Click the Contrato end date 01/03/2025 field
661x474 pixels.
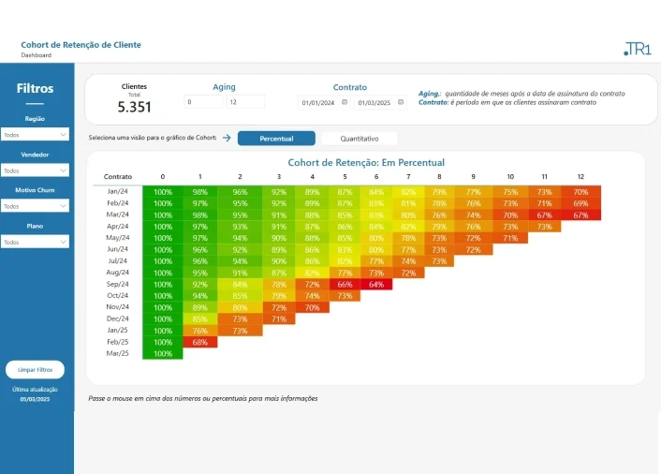(x=374, y=103)
